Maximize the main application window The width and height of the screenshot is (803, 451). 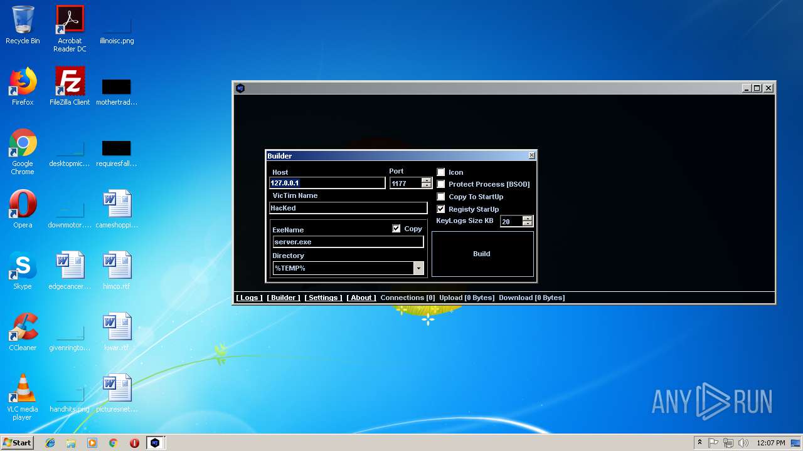coord(757,88)
